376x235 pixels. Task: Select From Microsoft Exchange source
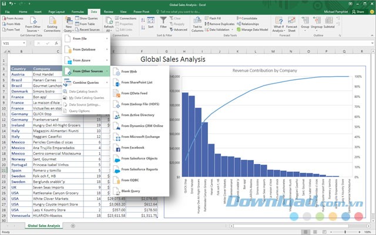pos(142,137)
